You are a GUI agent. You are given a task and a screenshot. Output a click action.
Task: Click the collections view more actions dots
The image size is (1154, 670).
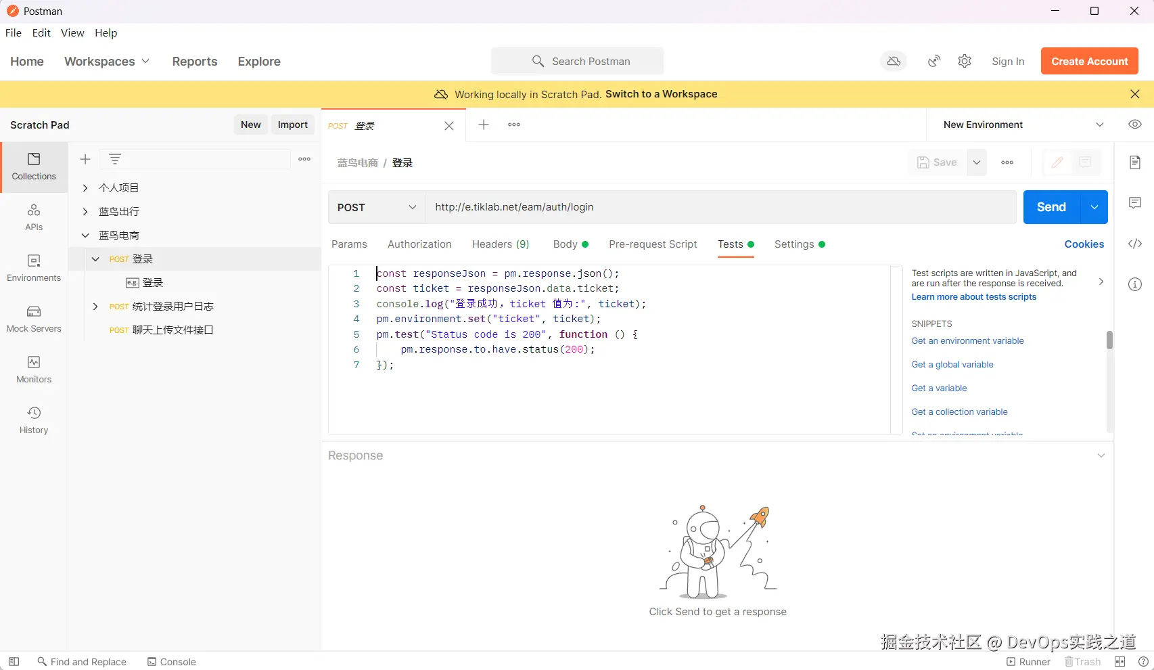[x=304, y=159]
